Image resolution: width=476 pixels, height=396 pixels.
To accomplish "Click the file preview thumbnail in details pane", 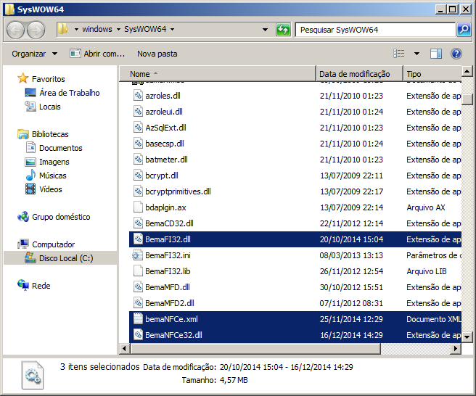I will 33,375.
